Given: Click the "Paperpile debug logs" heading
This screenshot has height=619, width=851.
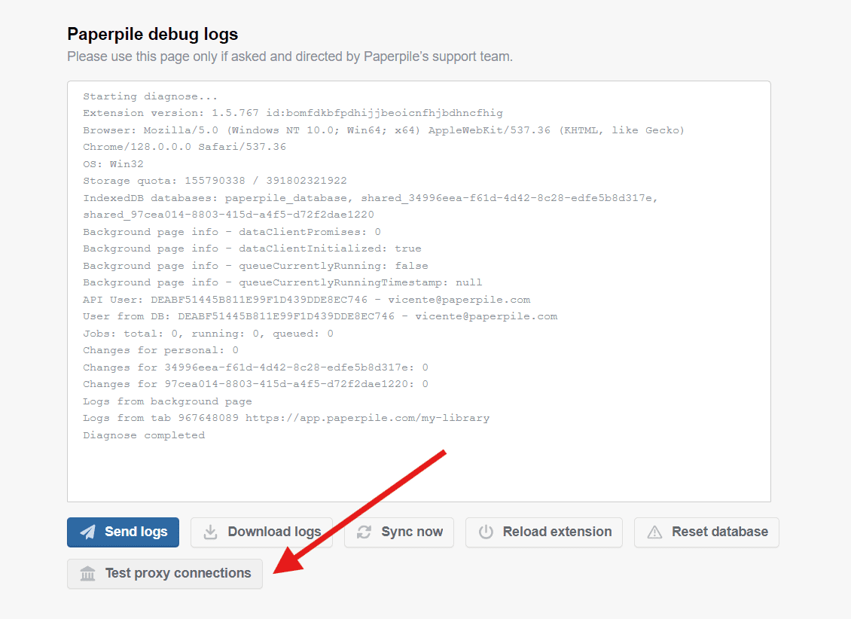Looking at the screenshot, I should (x=153, y=34).
